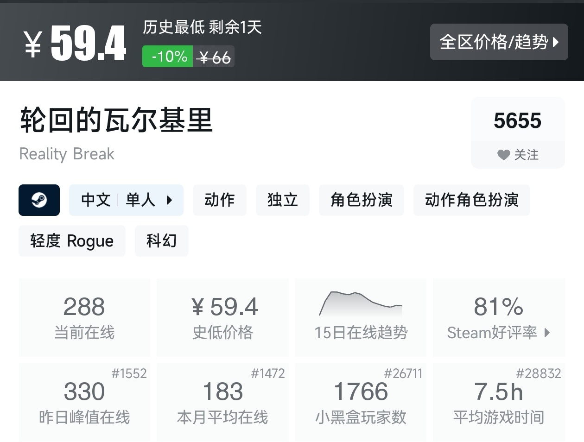Click the 1766 小黑盒玩家数 stat
Screen dimensions: 584x442
[361, 402]
